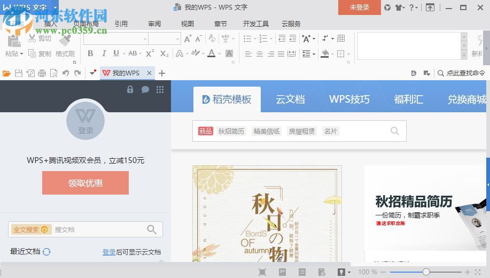Viewport: 490px width, 278px height.
Task: Click the Format Painter (格式刷) brush
Action: coord(65,40)
